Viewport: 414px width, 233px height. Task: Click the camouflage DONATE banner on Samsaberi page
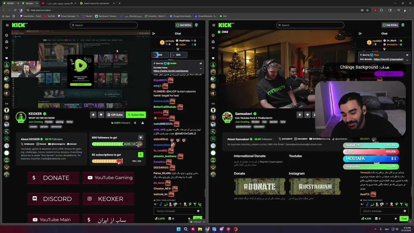[x=260, y=186]
